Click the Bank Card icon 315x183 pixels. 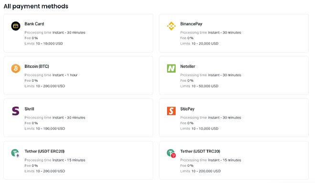[16, 26]
